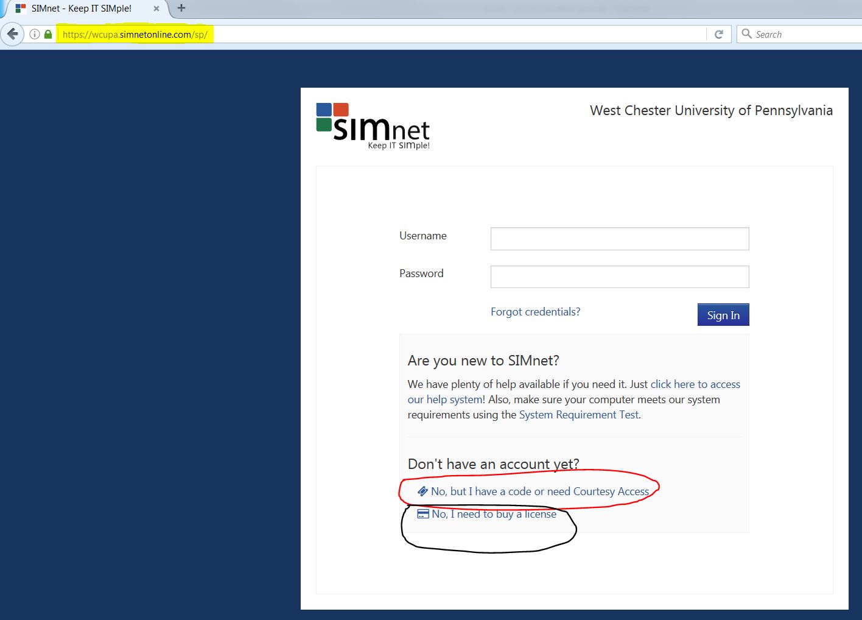Click the green secure padlock icon

point(48,34)
